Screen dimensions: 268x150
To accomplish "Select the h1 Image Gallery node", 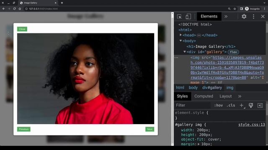I will tap(211, 46).
